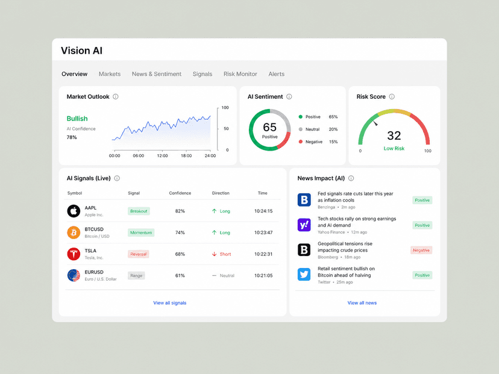Click the EU/US flag icon for EURUSD
Screen dimensions: 499x374
[74, 275]
